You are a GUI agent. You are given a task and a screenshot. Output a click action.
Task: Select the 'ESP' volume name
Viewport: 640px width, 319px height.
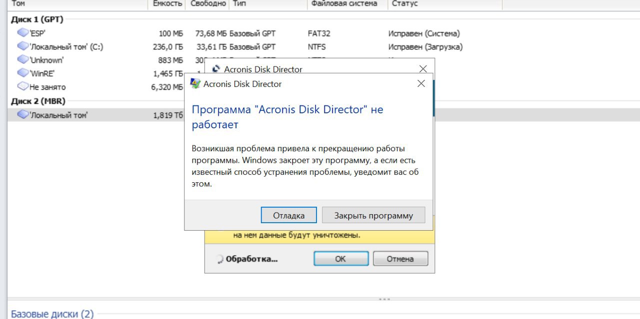click(37, 33)
